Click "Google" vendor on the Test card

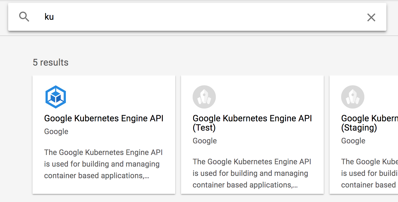click(205, 141)
